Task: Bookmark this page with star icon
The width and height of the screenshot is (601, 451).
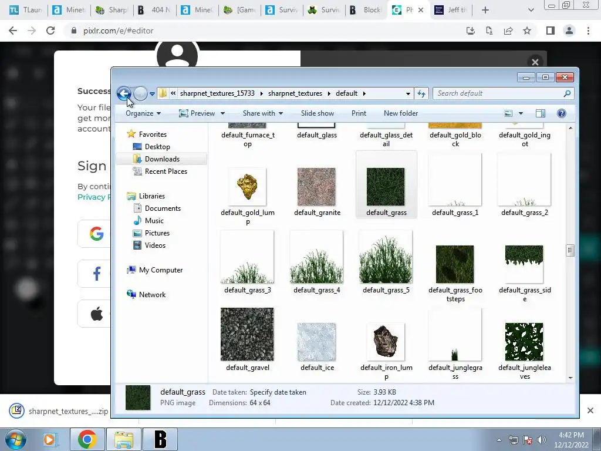Action: [527, 31]
